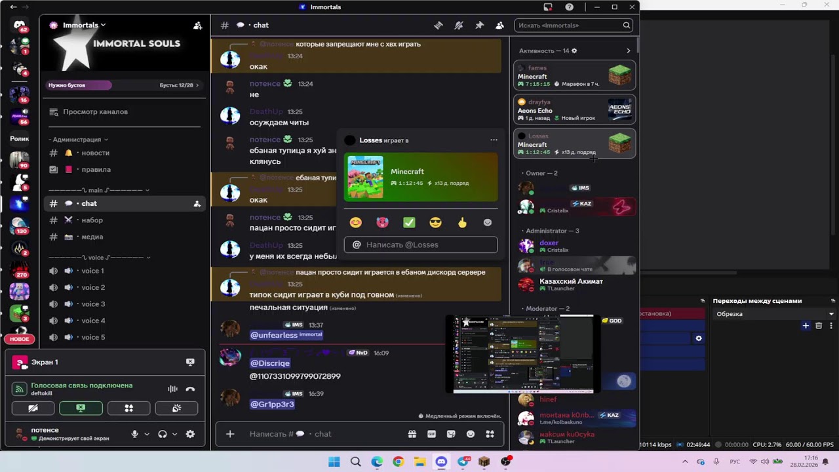Stop streaming Экран 1
This screenshot has height=472, width=839.
coord(190,362)
